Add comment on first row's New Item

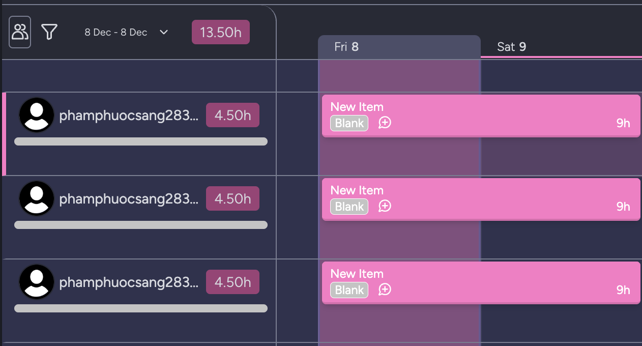click(x=385, y=123)
